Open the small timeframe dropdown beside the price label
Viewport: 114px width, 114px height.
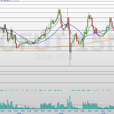[x=12, y=1]
